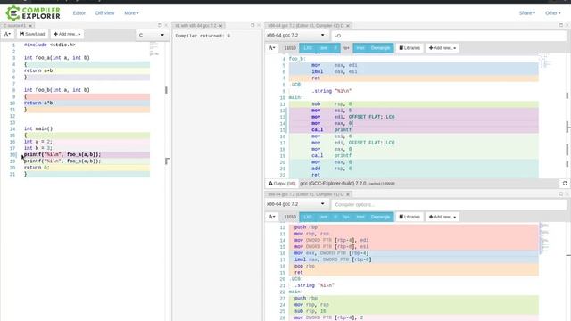Screen dimensions: 571x321
Task: Open Libraries in lower compiler pane
Action: click(410, 217)
